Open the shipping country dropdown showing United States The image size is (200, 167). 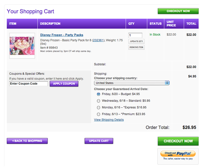132,83
